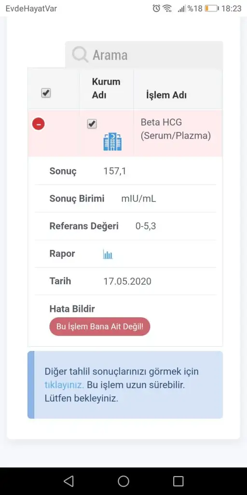
Task: Toggle the select-all header checkbox
Action: coord(46,93)
